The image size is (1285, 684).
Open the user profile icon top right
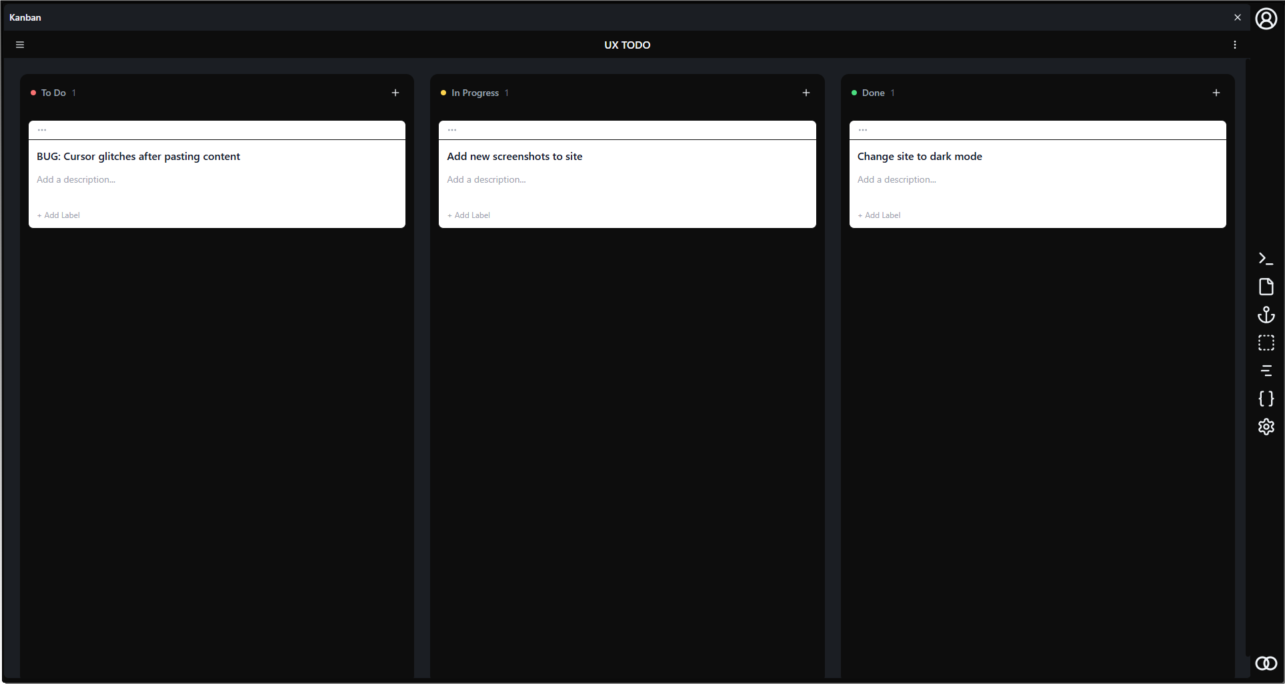click(x=1266, y=19)
